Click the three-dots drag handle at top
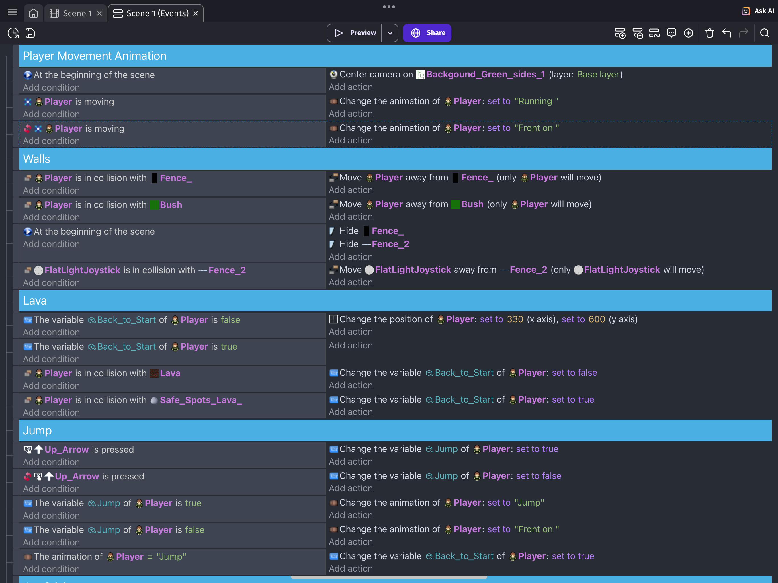This screenshot has width=778, height=583. 389,7
